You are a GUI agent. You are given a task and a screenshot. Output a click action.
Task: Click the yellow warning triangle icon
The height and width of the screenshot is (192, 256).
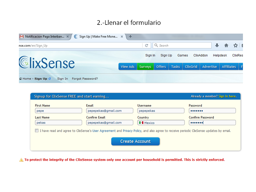point(21,159)
